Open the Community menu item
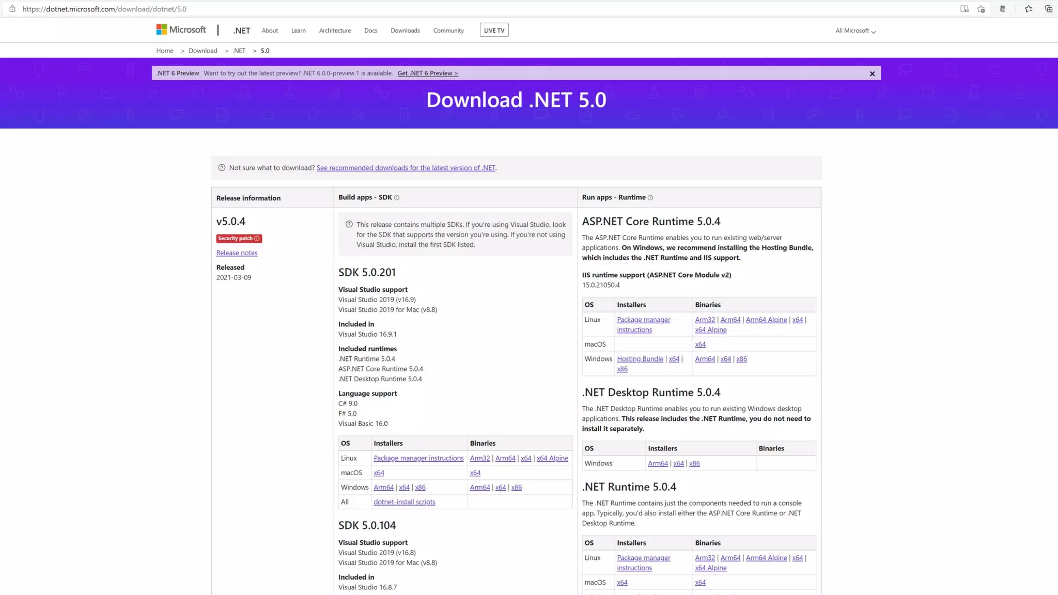The width and height of the screenshot is (1058, 595). coord(448,30)
